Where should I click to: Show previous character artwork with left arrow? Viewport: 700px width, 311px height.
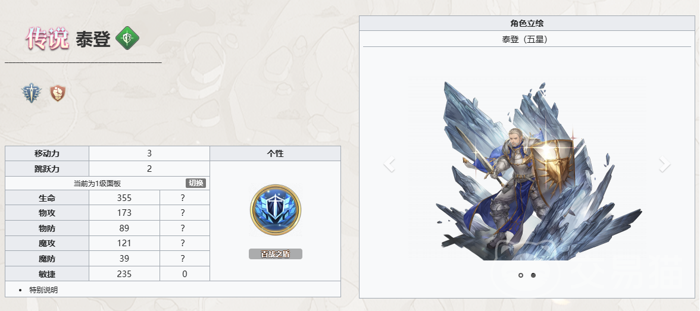(x=389, y=164)
